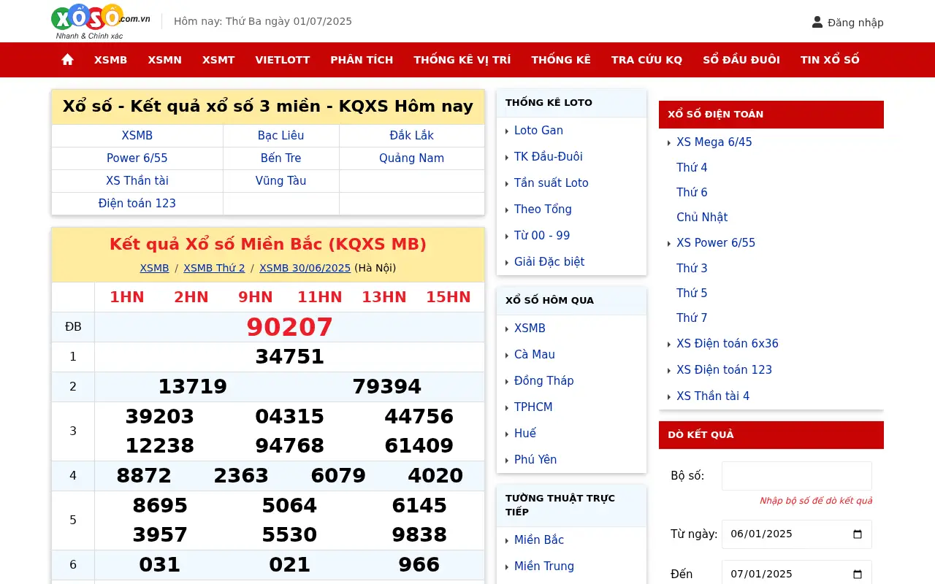The image size is (935, 584).
Task: Click Đồng Tháp yesterday results
Action: tap(544, 381)
